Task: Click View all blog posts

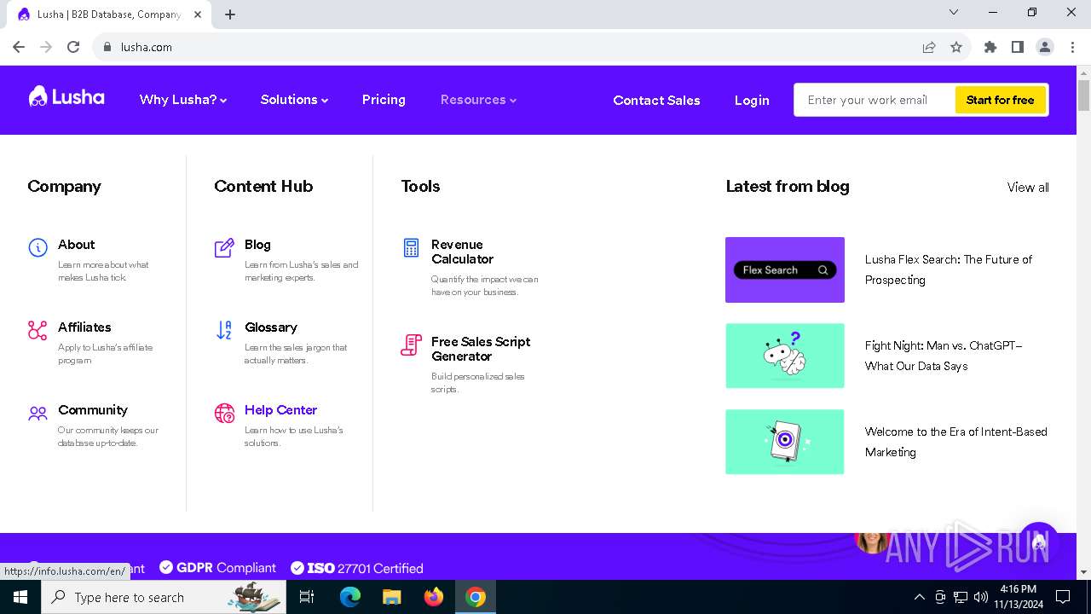Action: click(x=1028, y=188)
